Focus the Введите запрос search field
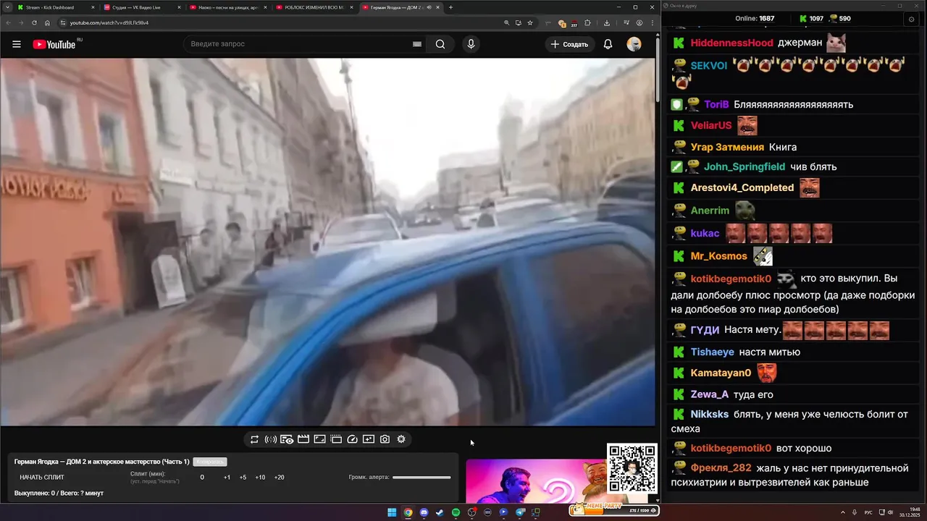The height and width of the screenshot is (521, 927). [x=297, y=44]
